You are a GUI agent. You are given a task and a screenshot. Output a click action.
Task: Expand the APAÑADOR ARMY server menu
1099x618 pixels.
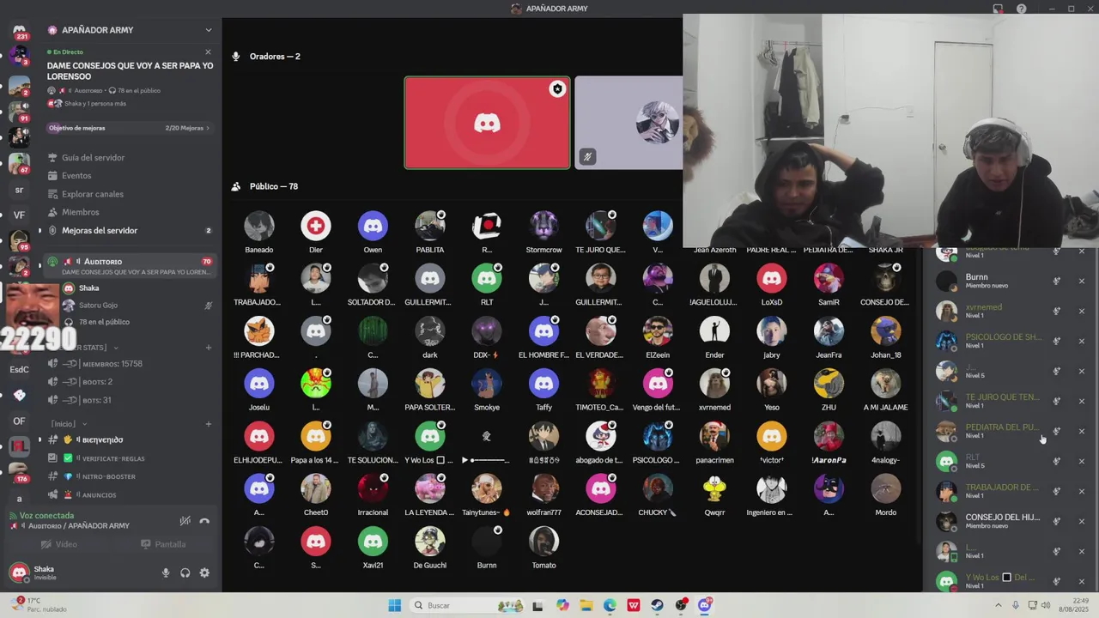129,30
